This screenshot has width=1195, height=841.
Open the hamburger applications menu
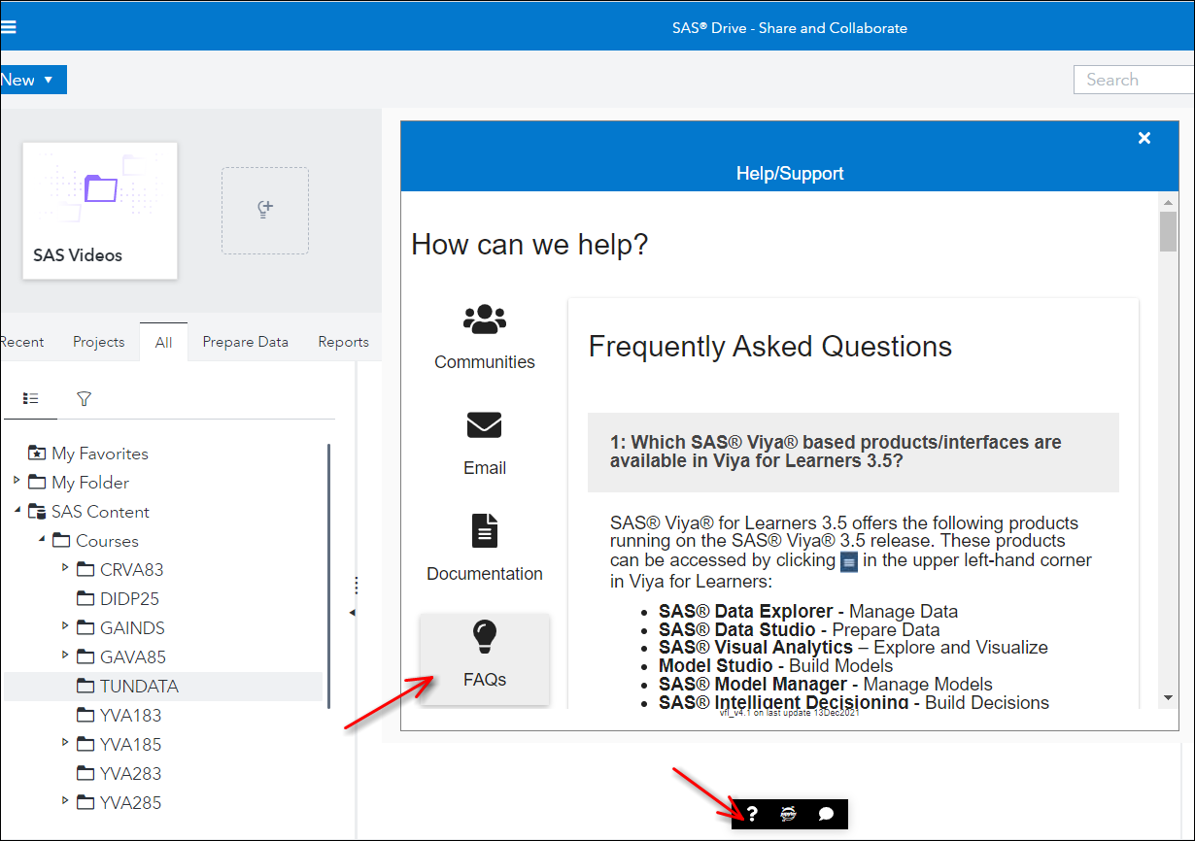[x=8, y=27]
